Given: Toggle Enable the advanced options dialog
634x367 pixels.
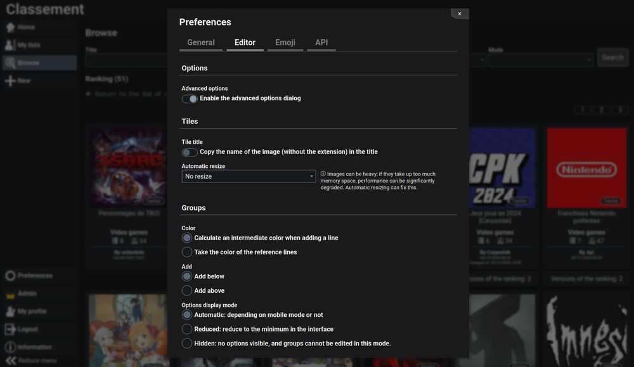Looking at the screenshot, I should pos(189,99).
